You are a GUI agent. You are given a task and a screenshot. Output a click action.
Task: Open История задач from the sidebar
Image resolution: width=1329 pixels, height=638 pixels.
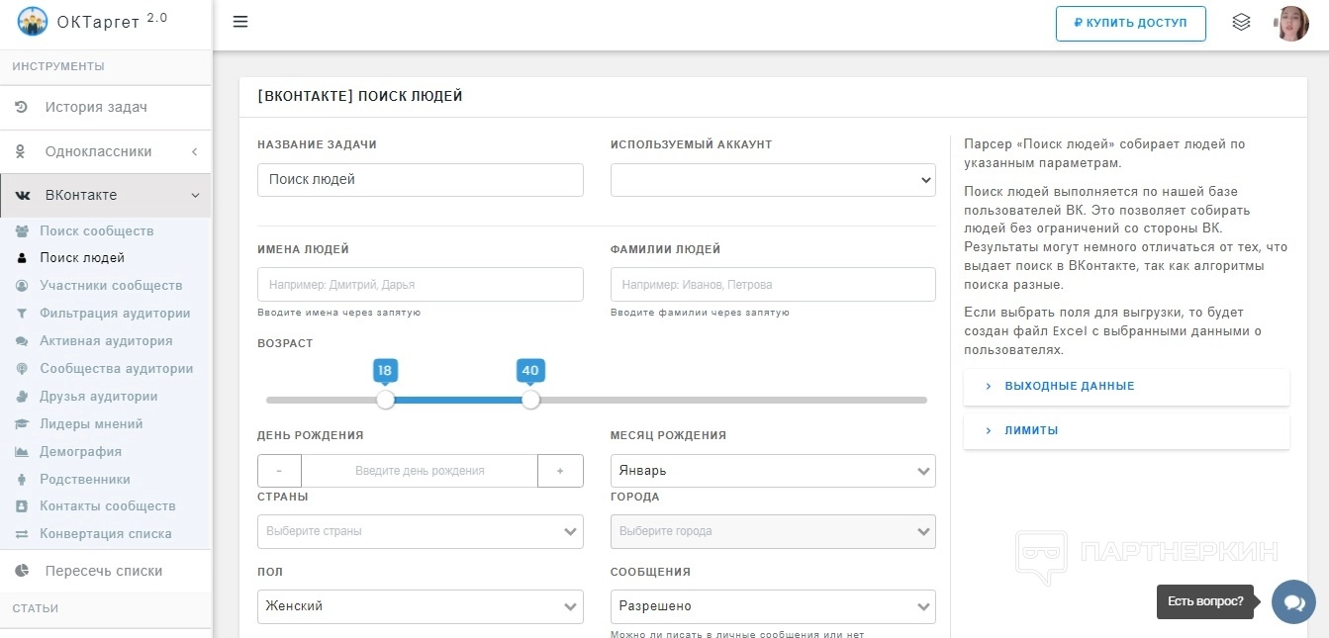click(x=96, y=107)
